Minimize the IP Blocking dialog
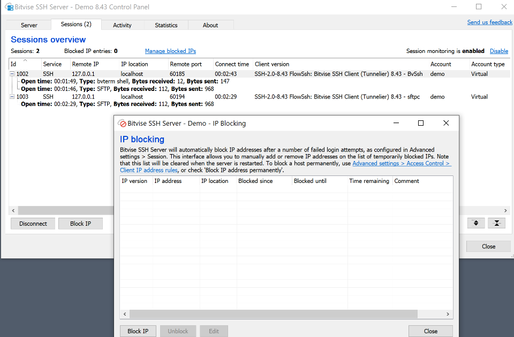The width and height of the screenshot is (514, 337). [396, 123]
